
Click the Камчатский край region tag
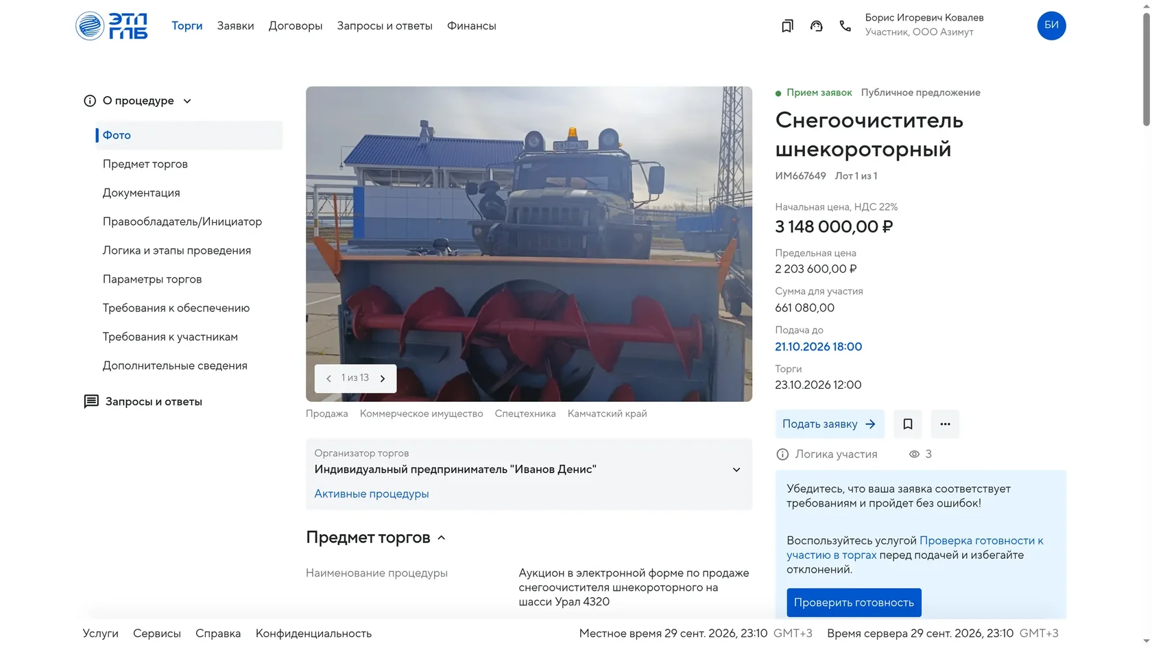pos(608,413)
